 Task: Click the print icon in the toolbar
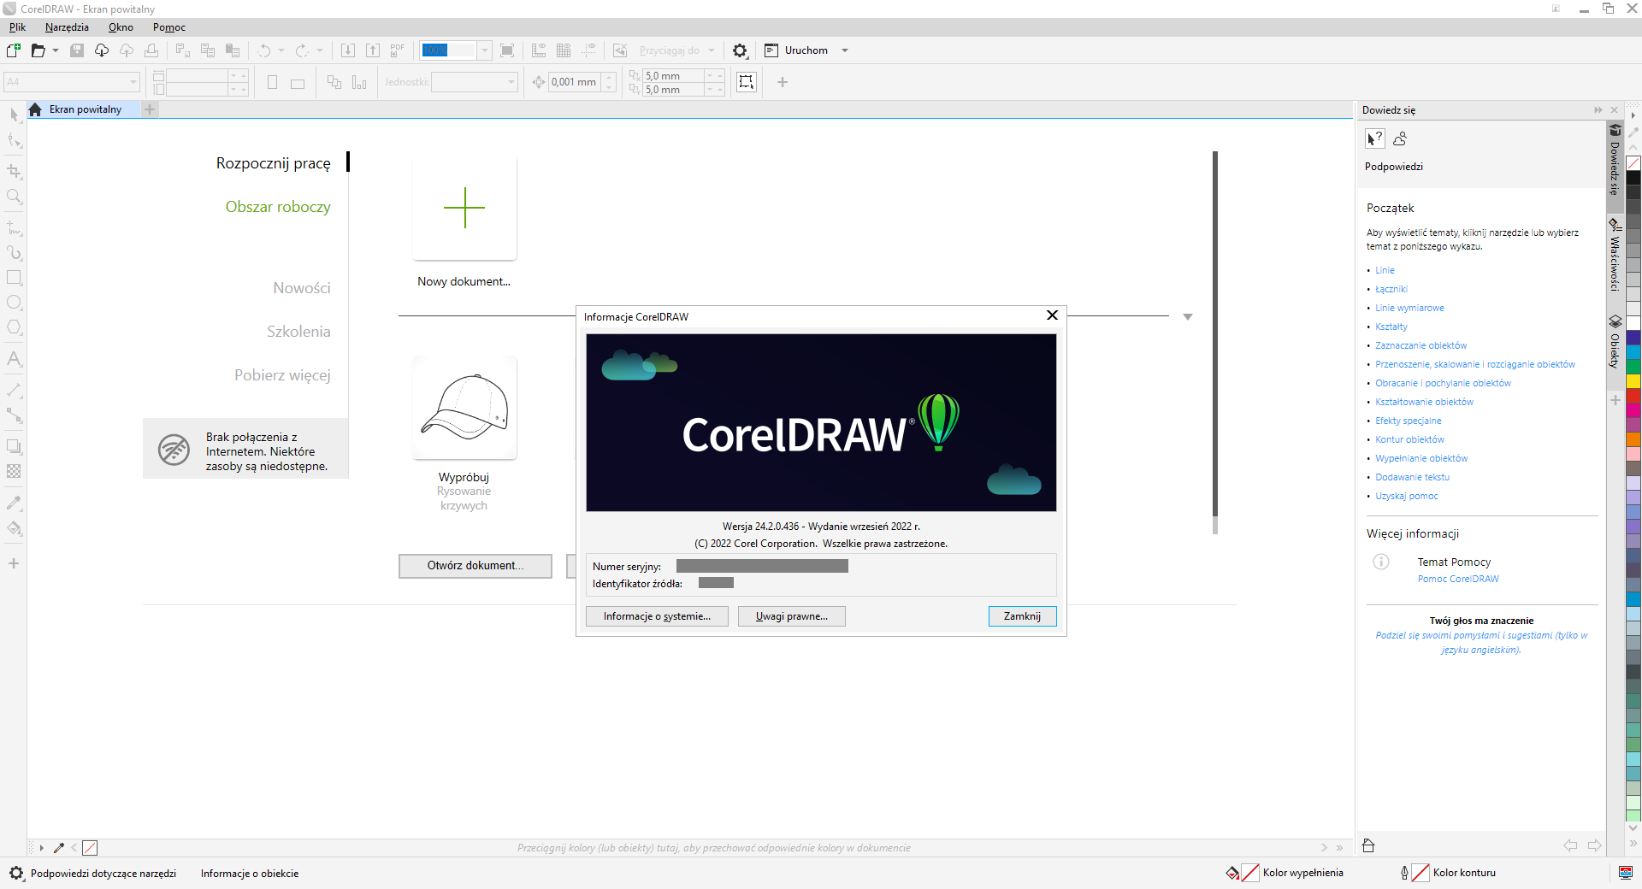coord(151,50)
